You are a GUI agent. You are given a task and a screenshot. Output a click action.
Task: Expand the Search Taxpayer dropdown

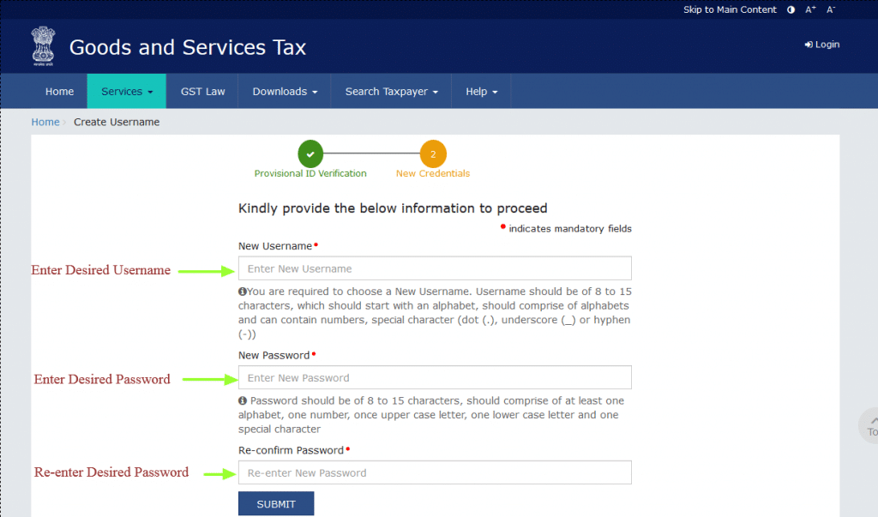(x=391, y=91)
